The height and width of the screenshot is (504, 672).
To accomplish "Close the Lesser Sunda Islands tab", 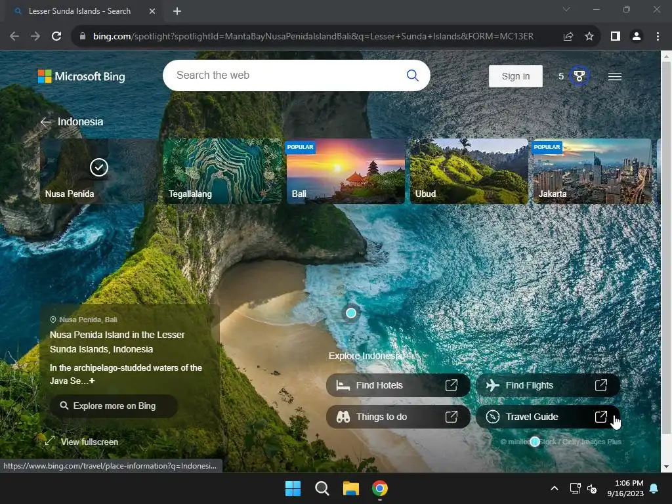I will 152,11.
